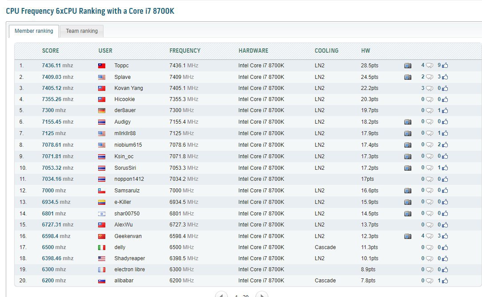Click thumbs-up icon in SorusSiri's row
Screen dimensions: 482x297
445,168
